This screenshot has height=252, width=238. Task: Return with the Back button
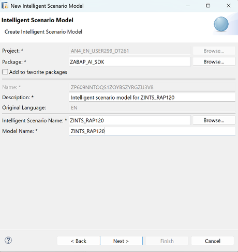tap(79, 241)
